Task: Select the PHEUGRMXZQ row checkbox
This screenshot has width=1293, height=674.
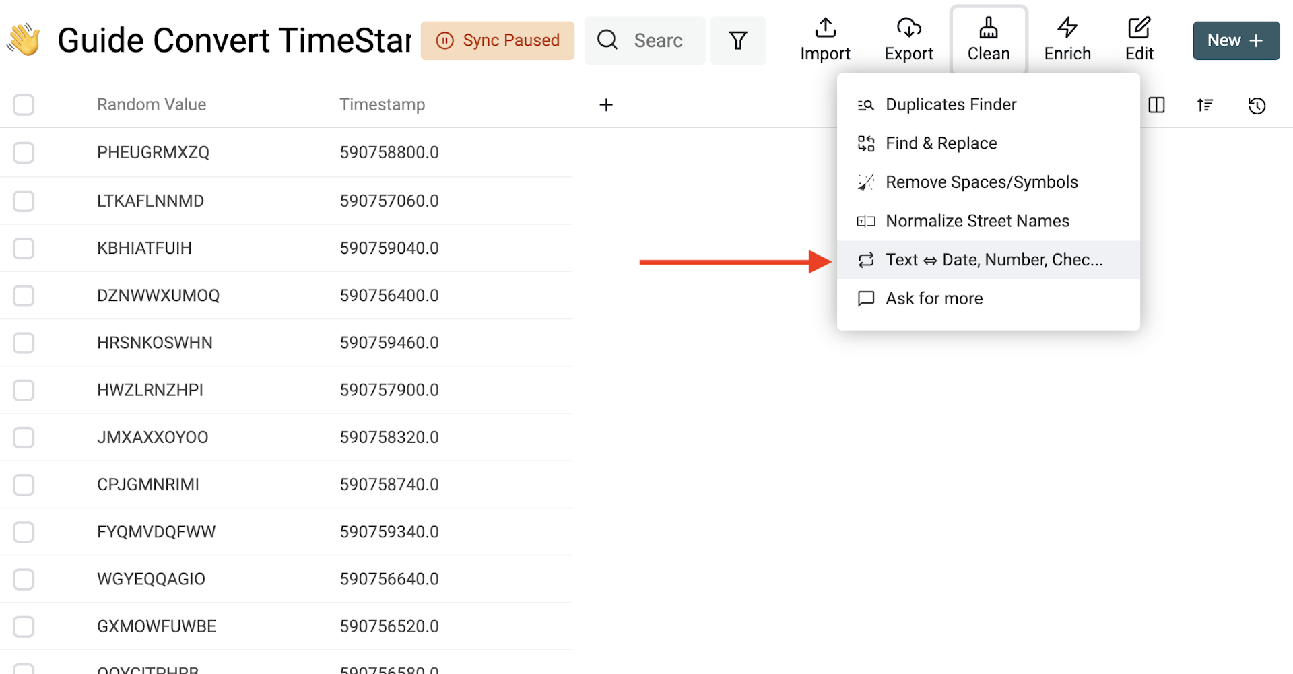Action: [x=24, y=153]
